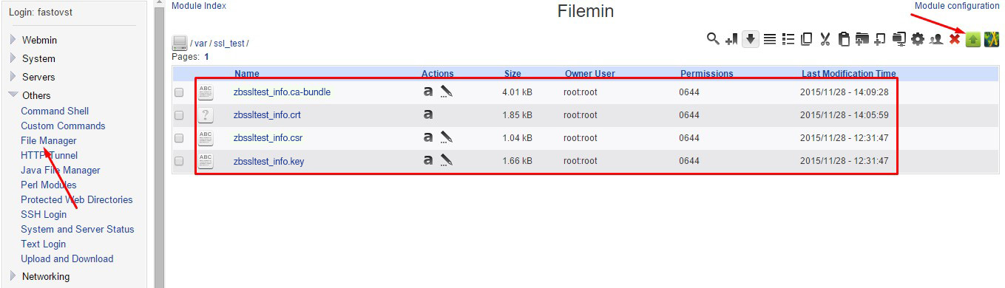The image size is (1005, 288).
Task: Click the search magnifier toolbar icon
Action: click(x=713, y=39)
